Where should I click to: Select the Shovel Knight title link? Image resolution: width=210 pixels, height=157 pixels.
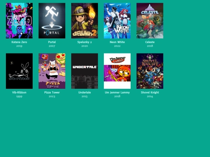[150, 92]
